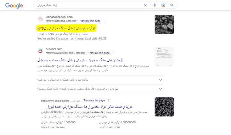Viewport: 231px width, 135px height.
Task: Open document thumbnail of buskool result
Action: (164, 57)
